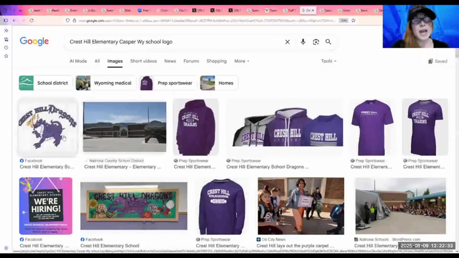Open the sparkle icon atop the left sidebar
Screen dimensions: 459x258
click(6, 30)
